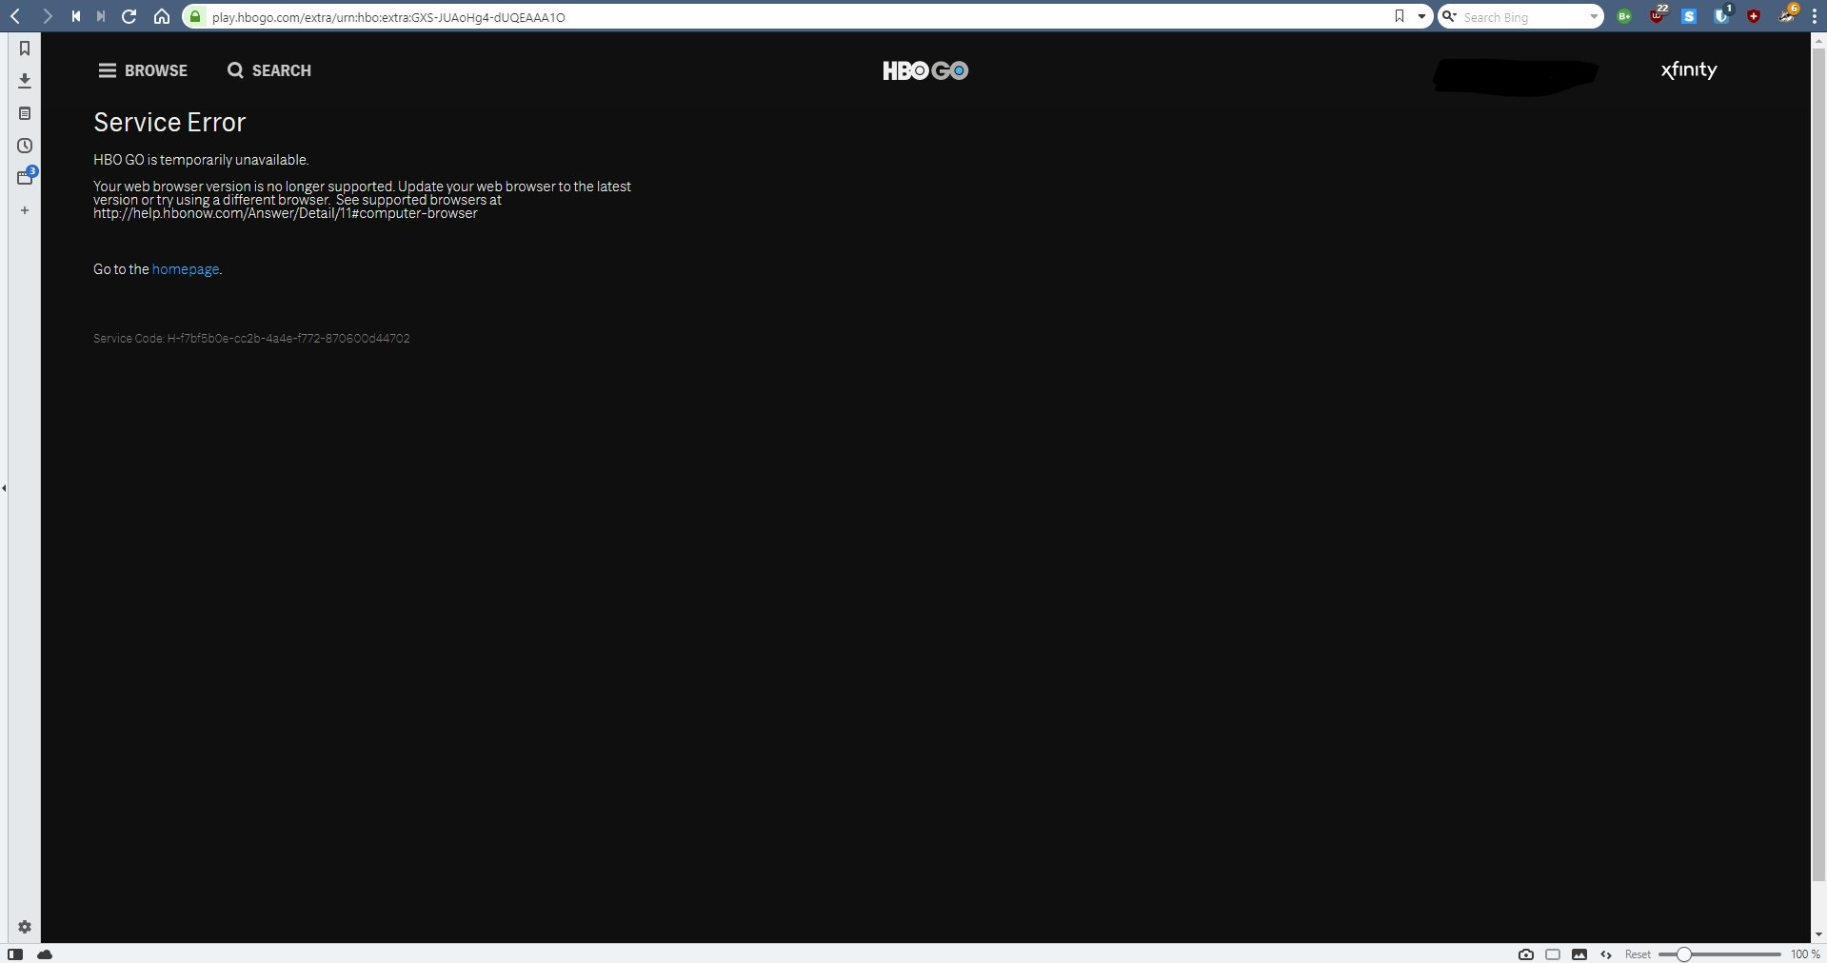Capture a page screenshot from the status bar
Image resolution: width=1827 pixels, height=963 pixels.
(1525, 954)
